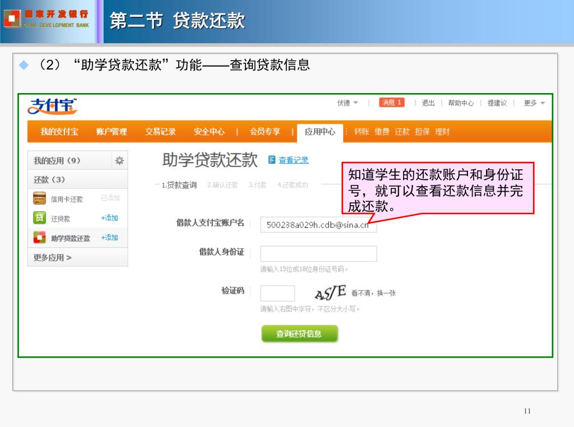Click the captcha image AS/E

(330, 293)
